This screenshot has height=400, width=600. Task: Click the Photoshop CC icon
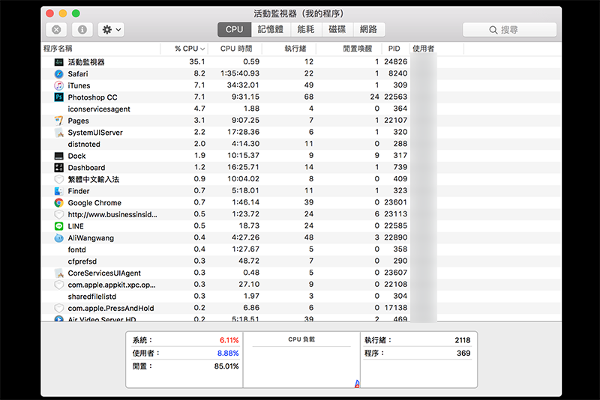click(58, 97)
